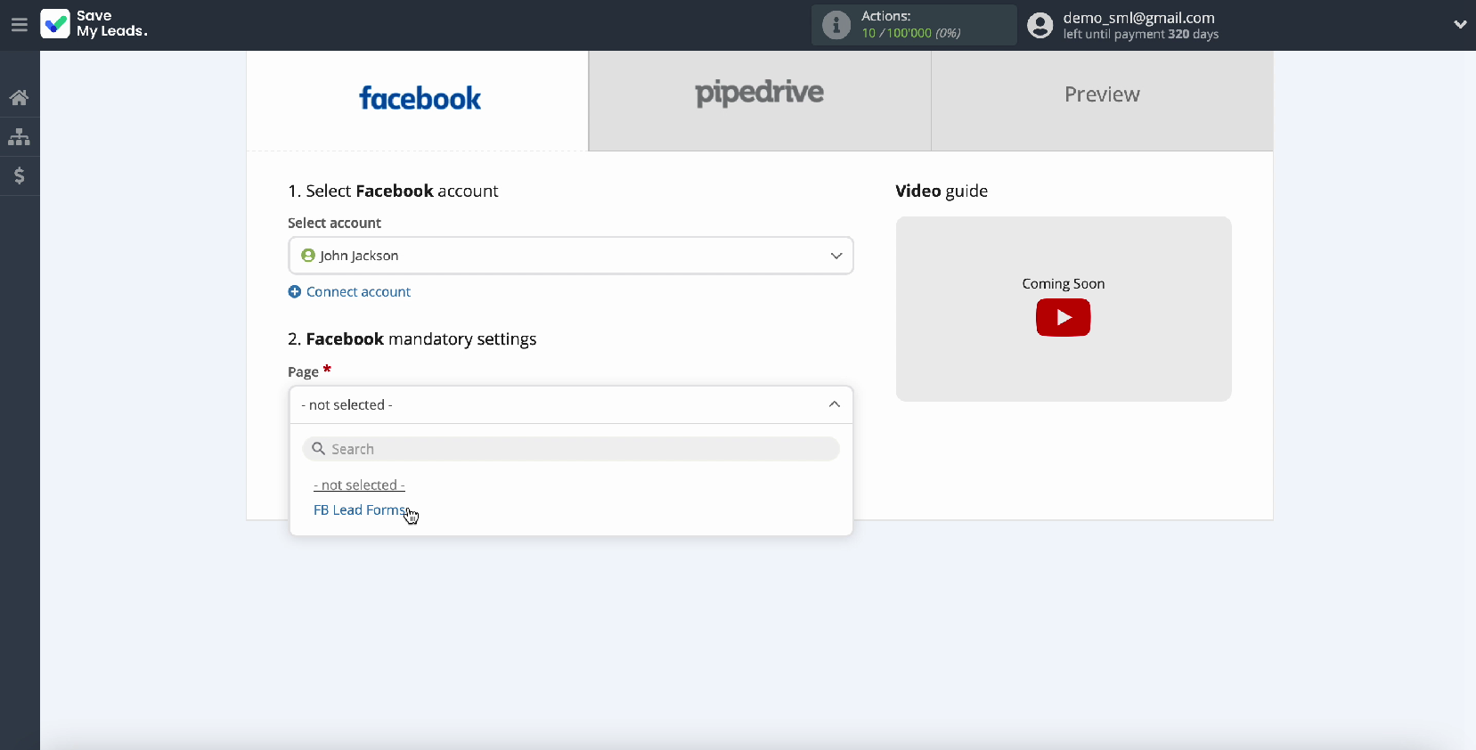Open the Select account dropdown showing John Jackson
This screenshot has height=750, width=1476.
pyautogui.click(x=571, y=256)
